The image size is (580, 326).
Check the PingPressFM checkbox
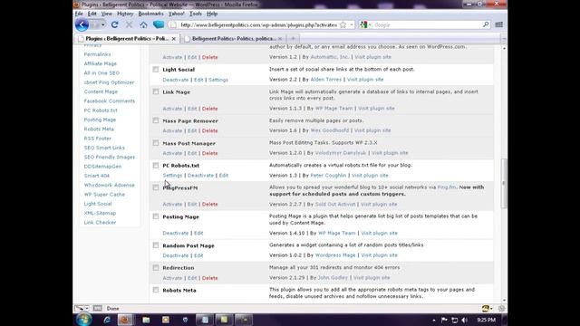point(156,187)
